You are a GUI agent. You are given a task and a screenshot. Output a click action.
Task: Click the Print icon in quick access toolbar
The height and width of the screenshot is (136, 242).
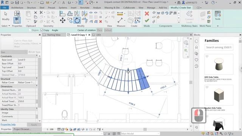click(42, 3)
